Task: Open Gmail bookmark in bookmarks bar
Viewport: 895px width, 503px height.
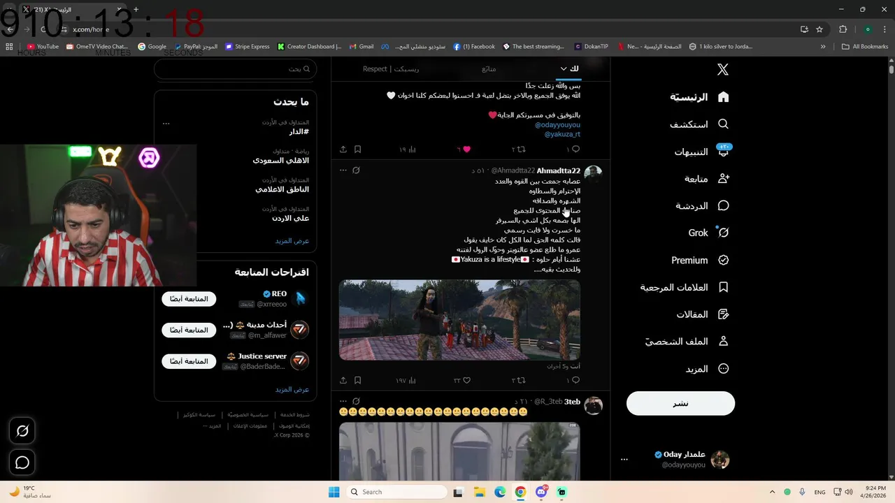Action: [x=361, y=47]
